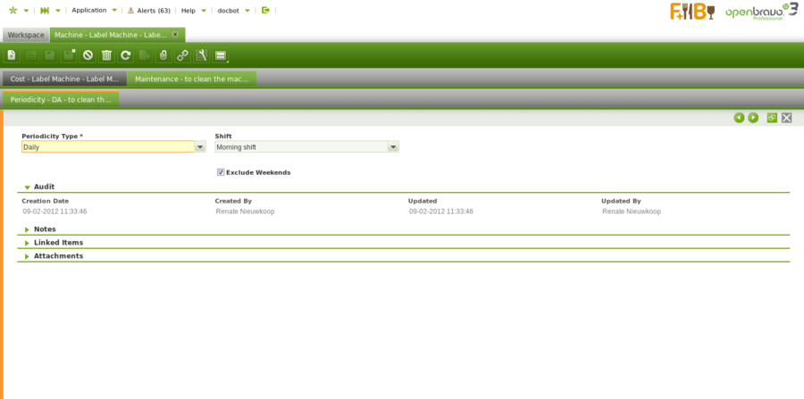Open the Periodicity Type dropdown
The image size is (804, 399).
point(200,147)
